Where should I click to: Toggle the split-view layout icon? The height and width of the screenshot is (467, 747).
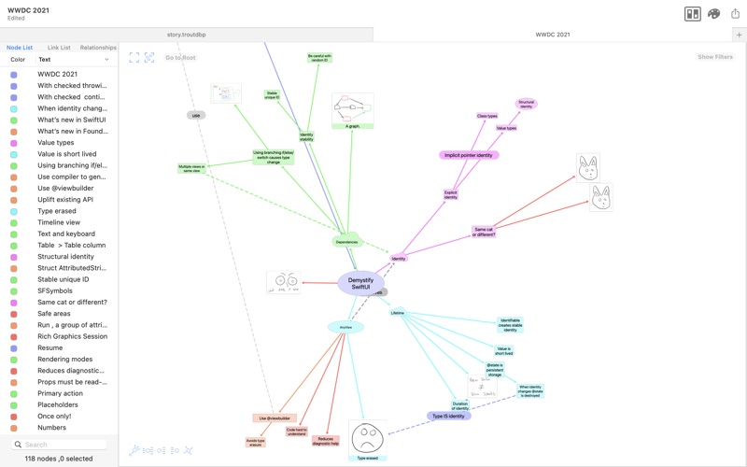click(x=692, y=14)
